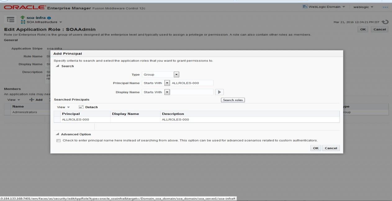Click the more options dots icon

click(x=385, y=7)
